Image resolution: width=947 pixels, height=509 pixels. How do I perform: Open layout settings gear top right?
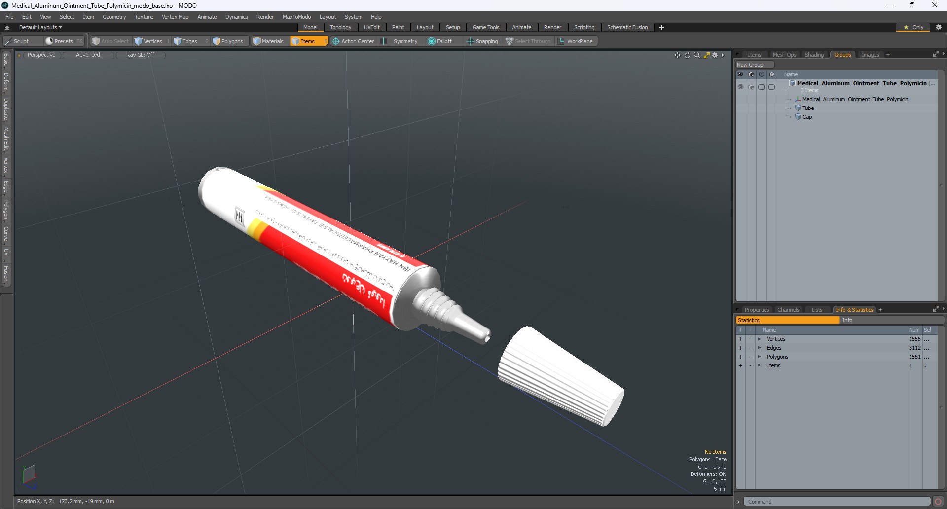(x=939, y=27)
